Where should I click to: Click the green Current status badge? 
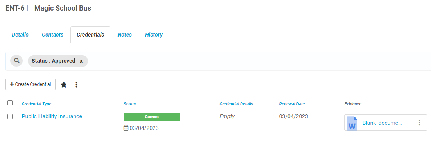tap(152, 117)
